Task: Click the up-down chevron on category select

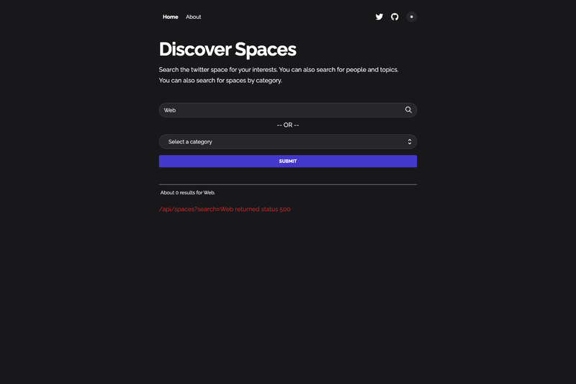Action: coord(409,142)
